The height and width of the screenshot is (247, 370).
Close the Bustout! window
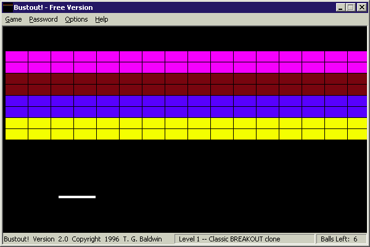pos(362,7)
